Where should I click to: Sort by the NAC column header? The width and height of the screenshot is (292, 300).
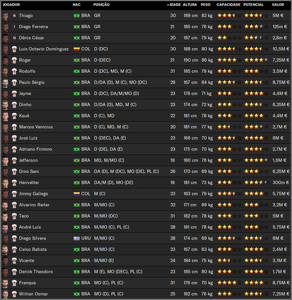(77, 5)
